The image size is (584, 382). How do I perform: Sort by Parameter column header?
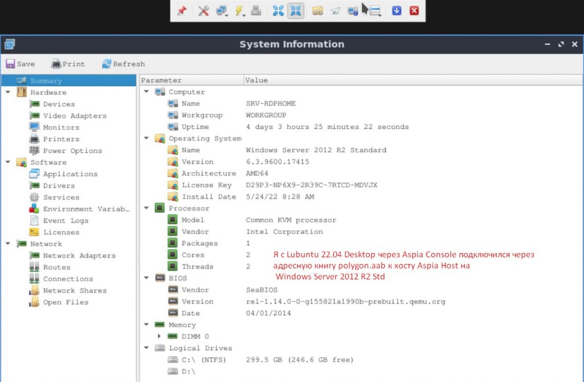tap(192, 80)
